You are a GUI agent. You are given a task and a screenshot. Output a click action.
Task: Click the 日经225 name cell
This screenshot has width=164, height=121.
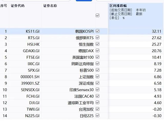[x=68, y=116]
